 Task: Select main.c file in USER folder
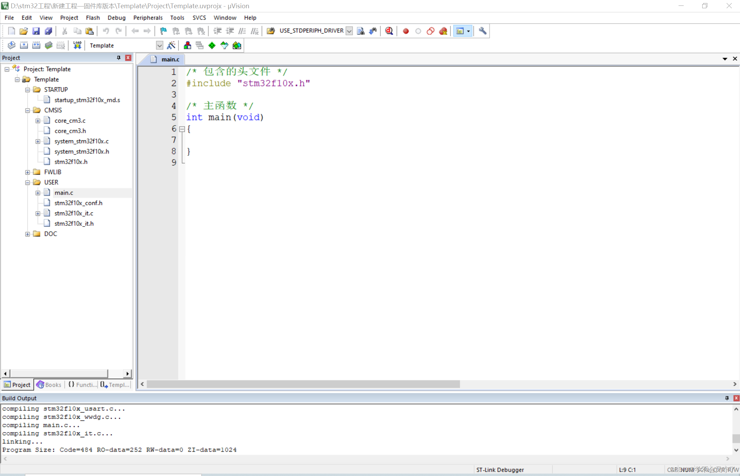coord(63,193)
